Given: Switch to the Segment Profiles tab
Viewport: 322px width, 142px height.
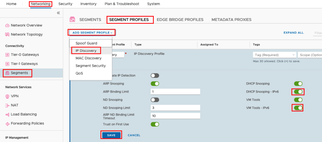Looking at the screenshot, I should coord(129,20).
